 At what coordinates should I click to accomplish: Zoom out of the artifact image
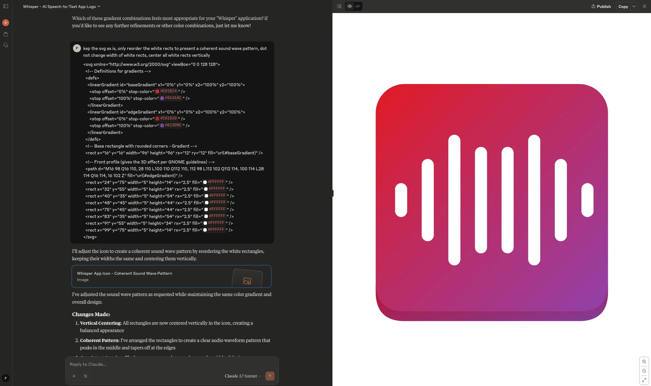tap(644, 371)
